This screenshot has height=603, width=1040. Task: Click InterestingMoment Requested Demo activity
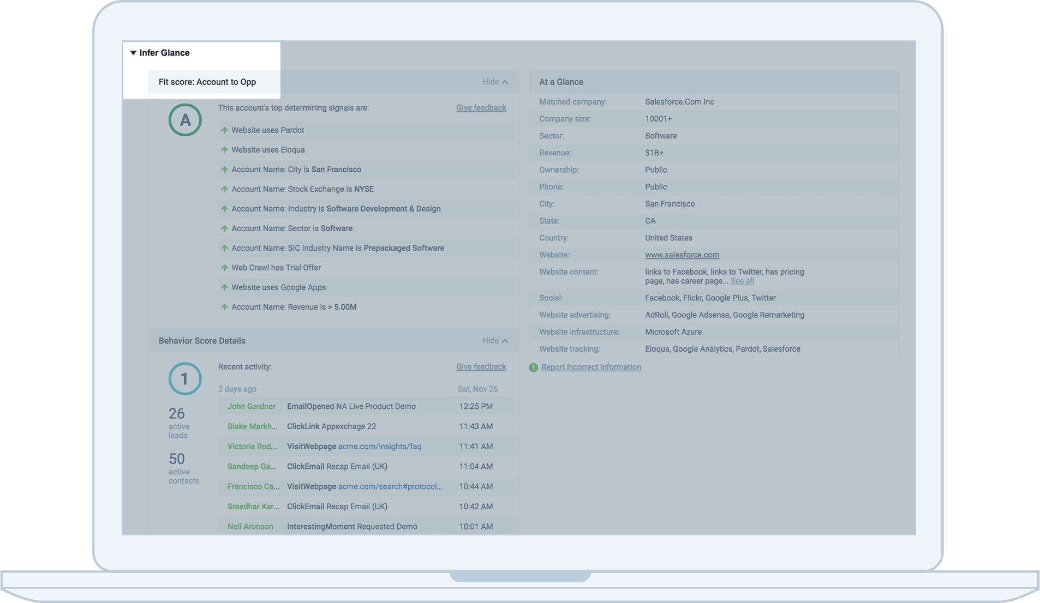[352, 527]
